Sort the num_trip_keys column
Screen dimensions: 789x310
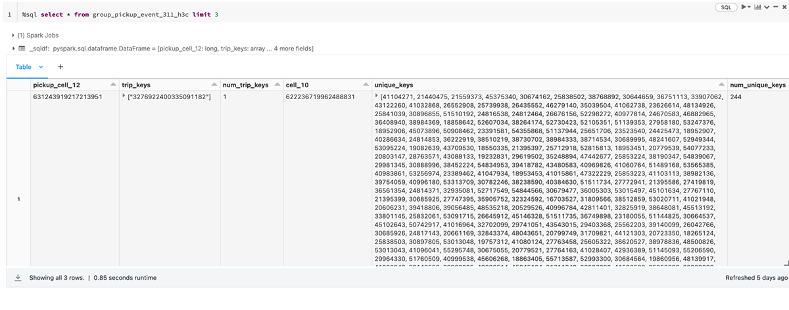coord(274,85)
